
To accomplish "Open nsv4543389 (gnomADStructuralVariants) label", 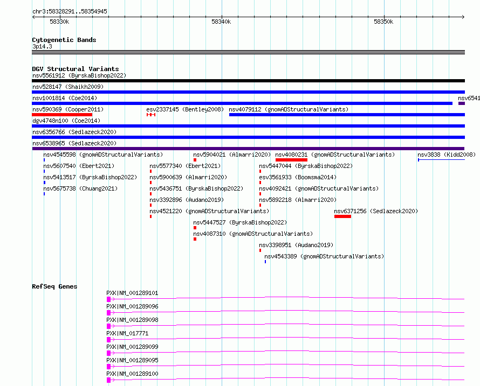I will [x=324, y=256].
